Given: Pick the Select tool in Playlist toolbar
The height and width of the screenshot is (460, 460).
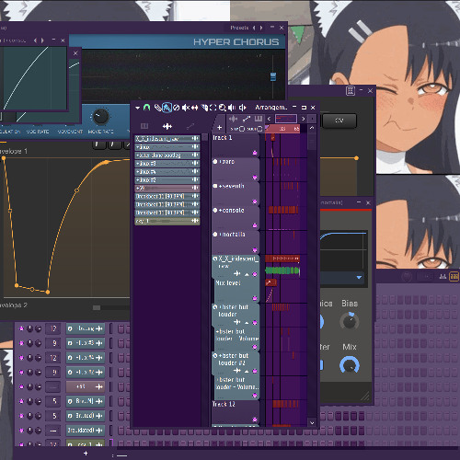Looking at the screenshot, I should 213,108.
